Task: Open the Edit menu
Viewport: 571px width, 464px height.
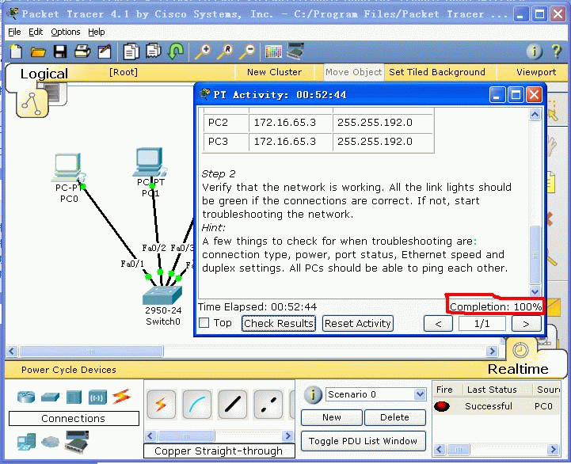Action: pos(36,32)
